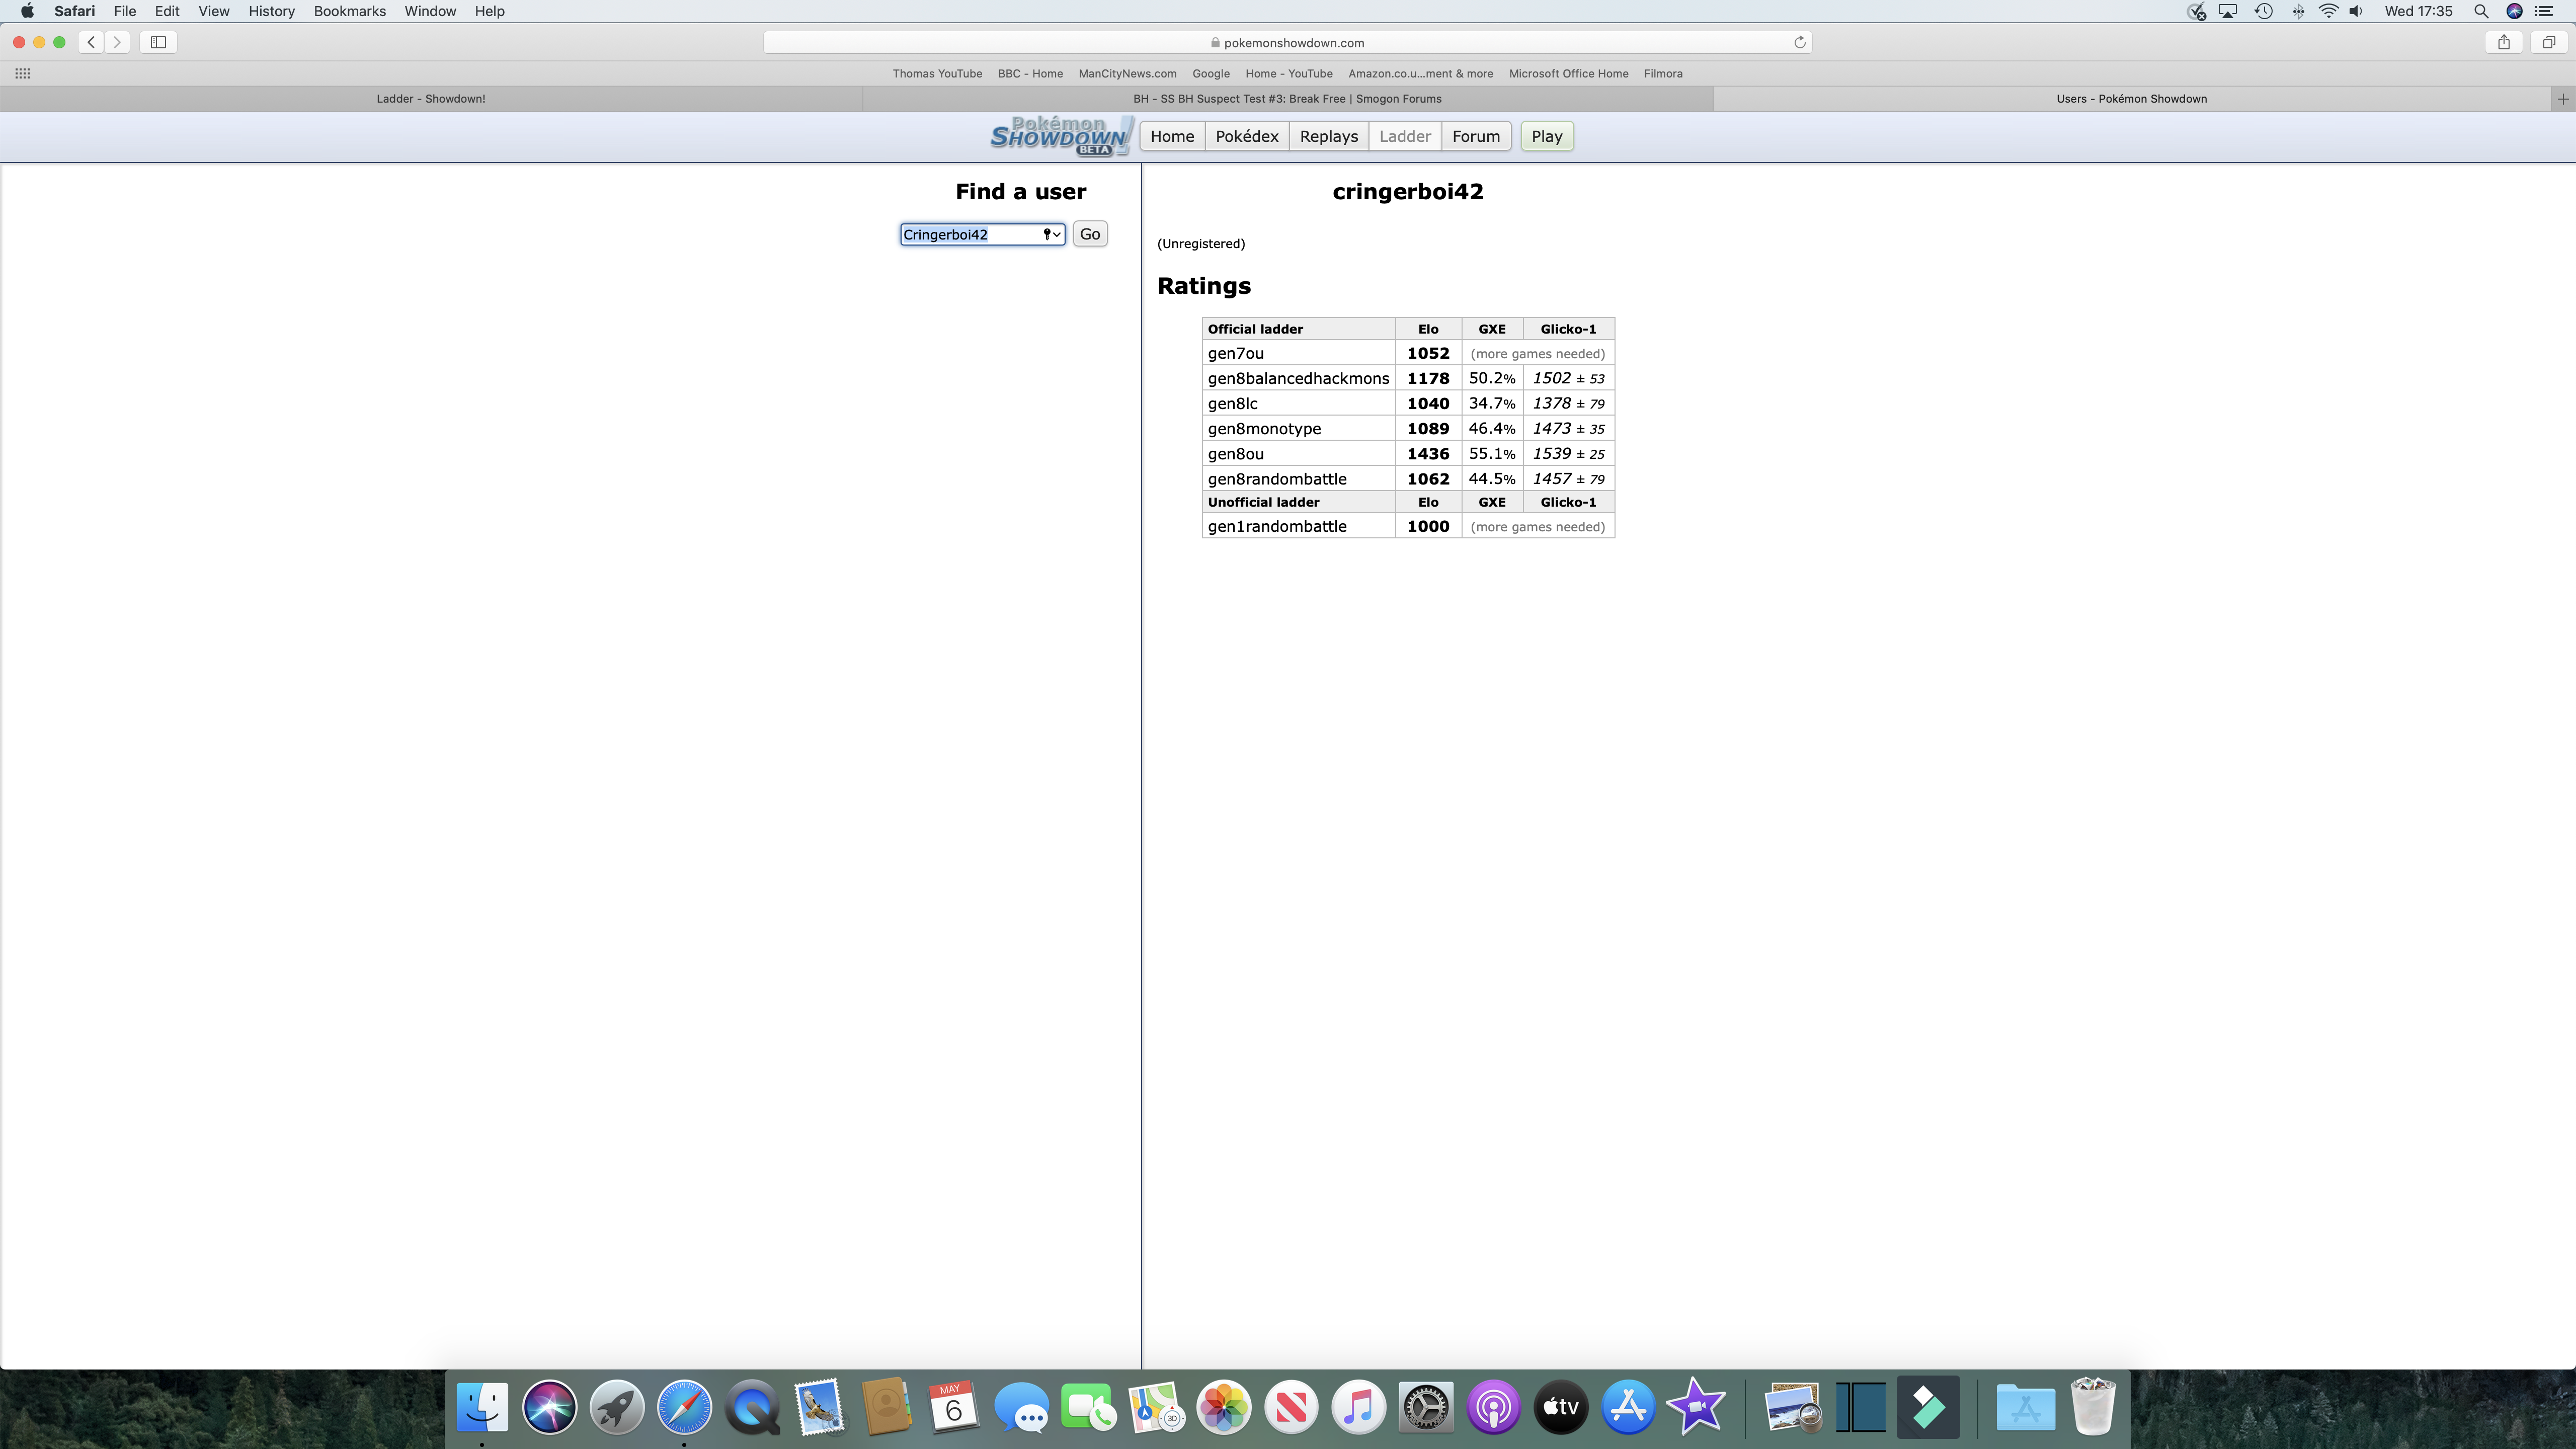Open the top sites grid icon
2576x1449 pixels.
tap(22, 73)
